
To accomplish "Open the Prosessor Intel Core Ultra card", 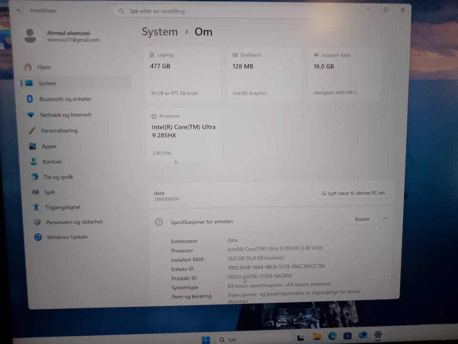I will [184, 135].
